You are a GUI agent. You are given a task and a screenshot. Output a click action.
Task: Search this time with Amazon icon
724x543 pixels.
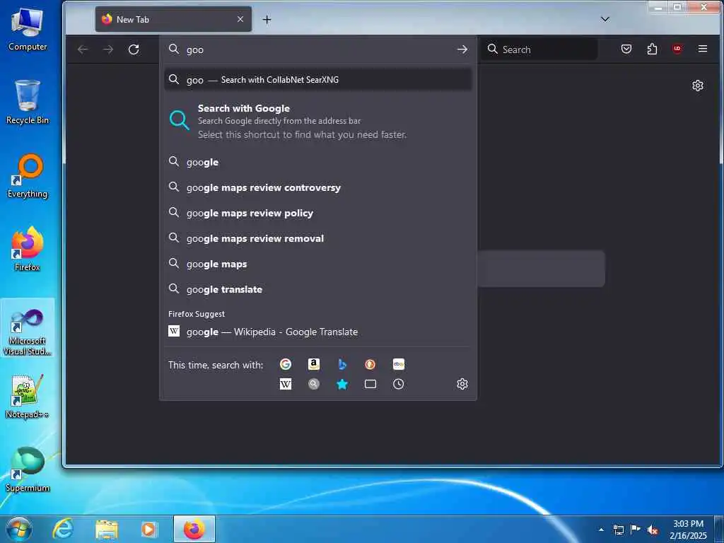(313, 364)
